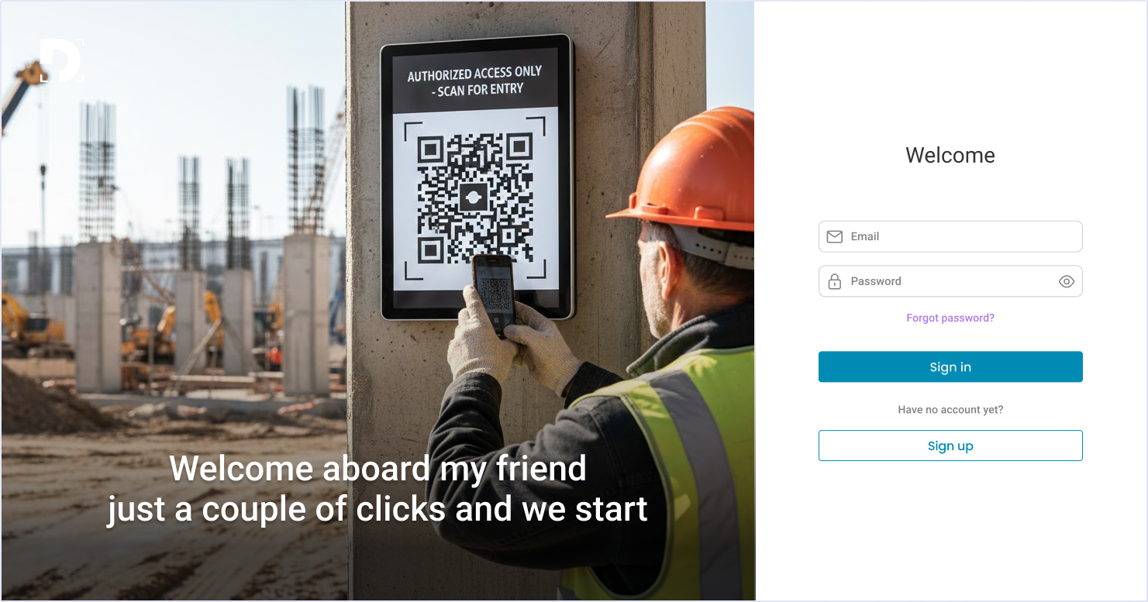Click the white D logo
The width and height of the screenshot is (1148, 602).
(61, 60)
